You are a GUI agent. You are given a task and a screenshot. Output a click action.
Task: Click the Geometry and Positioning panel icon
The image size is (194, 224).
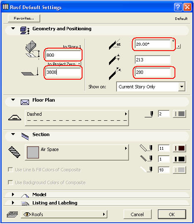[x=25, y=30]
